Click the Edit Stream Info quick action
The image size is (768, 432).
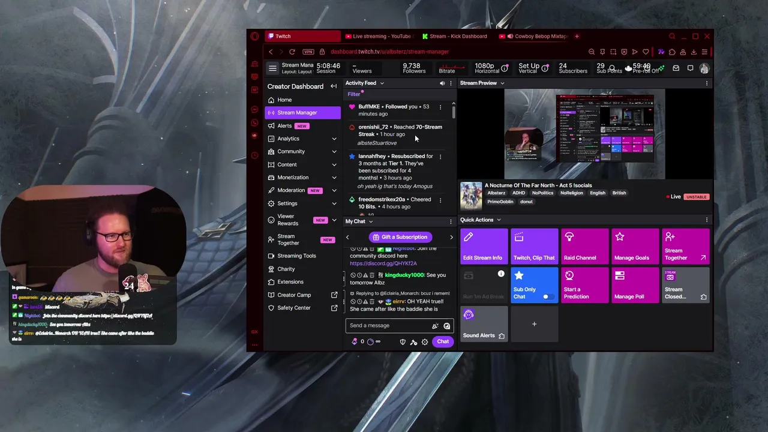[x=484, y=247]
